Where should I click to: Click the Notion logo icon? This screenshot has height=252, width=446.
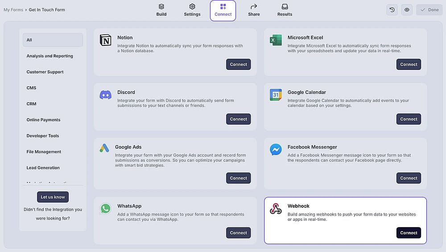click(x=106, y=40)
